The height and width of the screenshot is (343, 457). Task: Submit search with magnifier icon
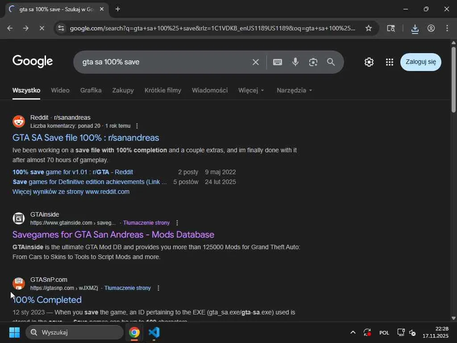(x=331, y=62)
